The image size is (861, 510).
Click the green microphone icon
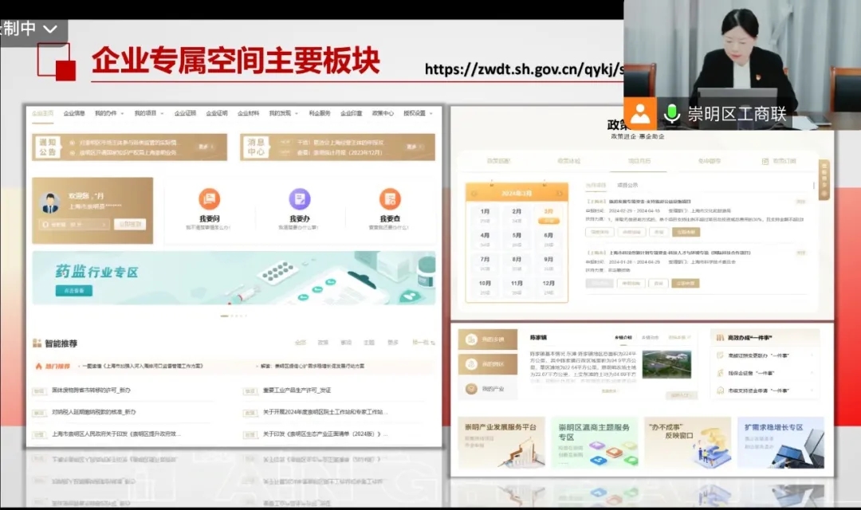coord(672,114)
